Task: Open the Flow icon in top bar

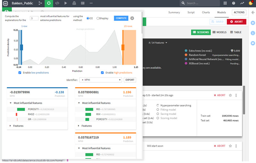Action: 40,3
